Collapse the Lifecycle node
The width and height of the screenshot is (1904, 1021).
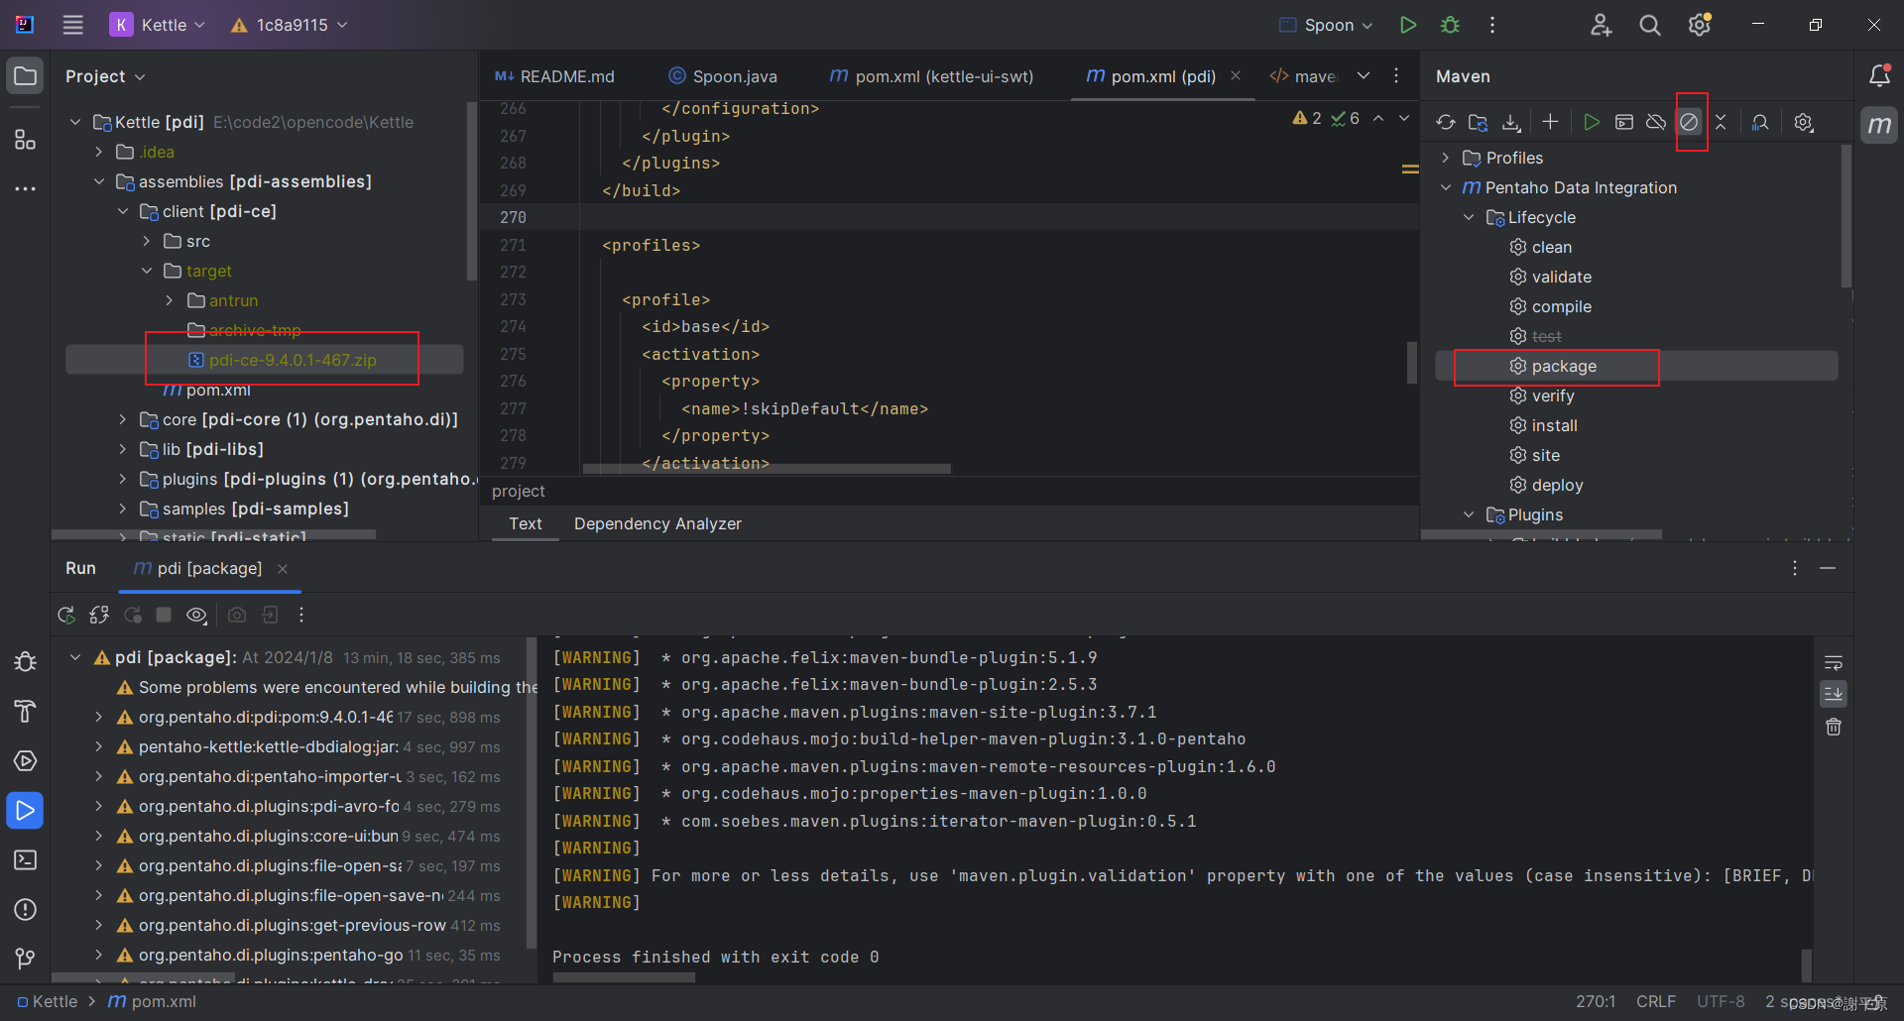(1470, 217)
